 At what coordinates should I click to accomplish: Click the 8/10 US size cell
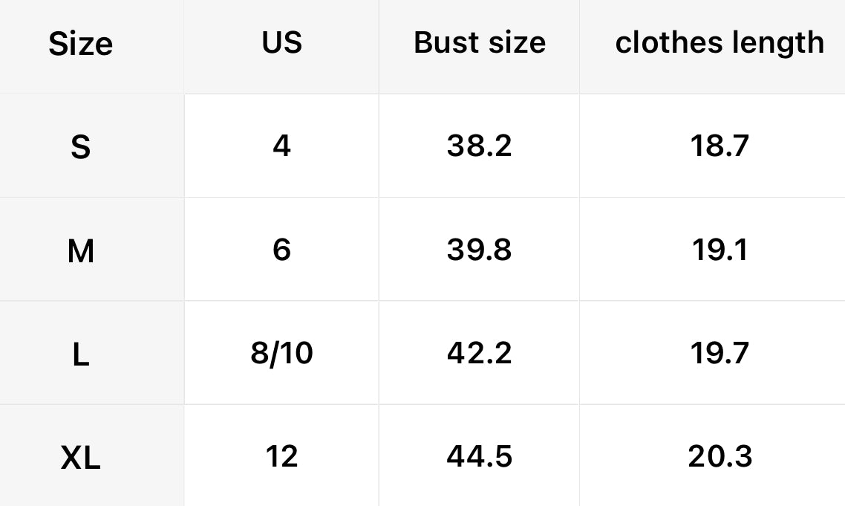pos(281,353)
